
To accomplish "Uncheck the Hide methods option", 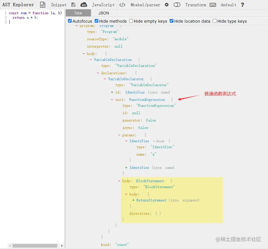I will coord(96,21).
